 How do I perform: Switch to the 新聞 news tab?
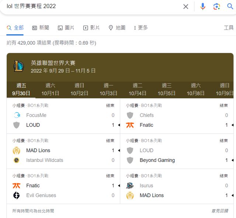tap(41, 28)
